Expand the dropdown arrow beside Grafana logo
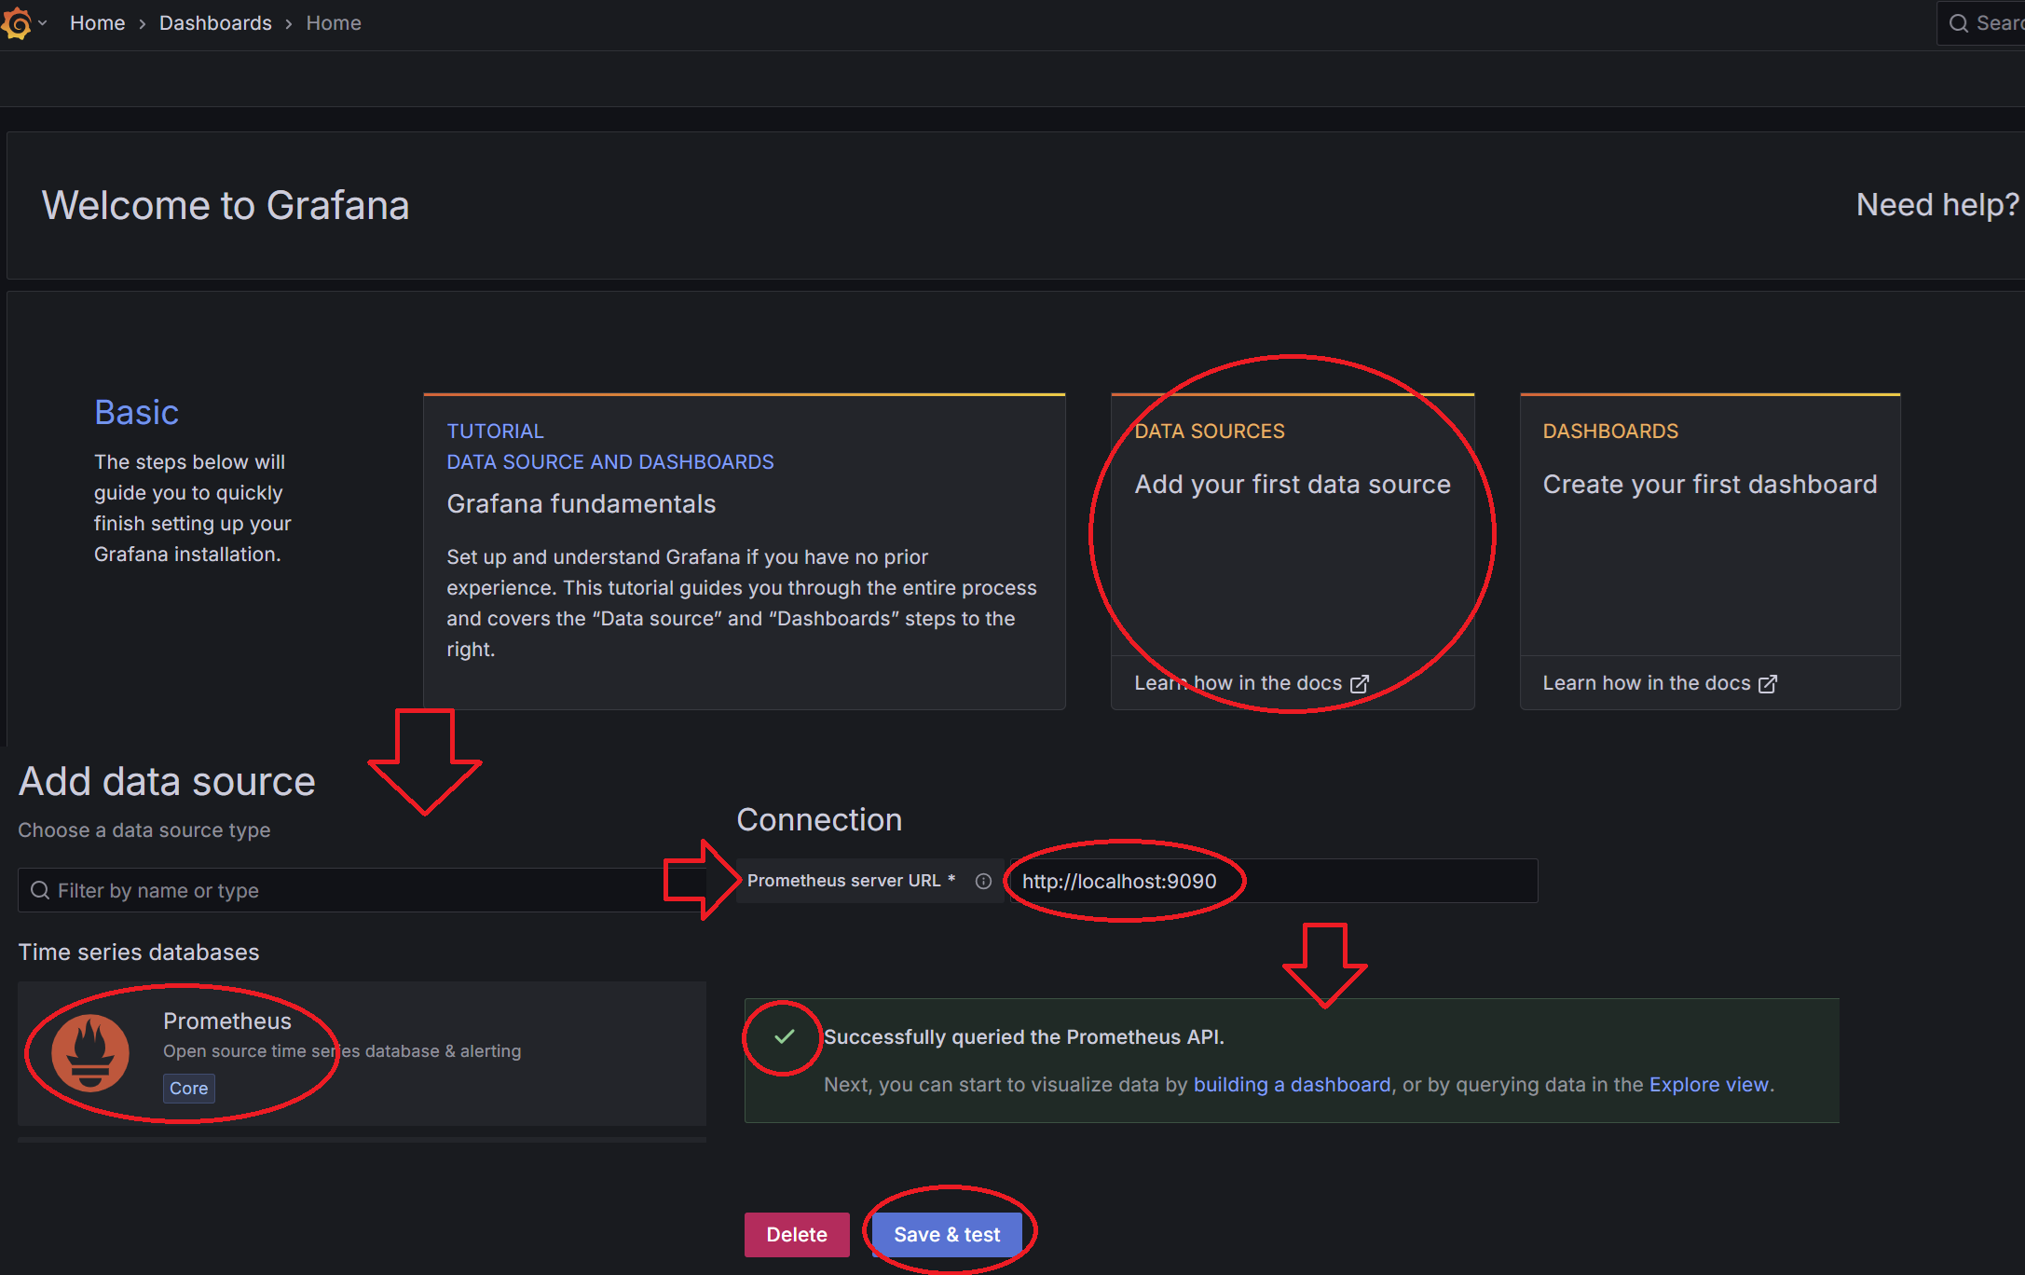This screenshot has width=2025, height=1275. click(43, 22)
